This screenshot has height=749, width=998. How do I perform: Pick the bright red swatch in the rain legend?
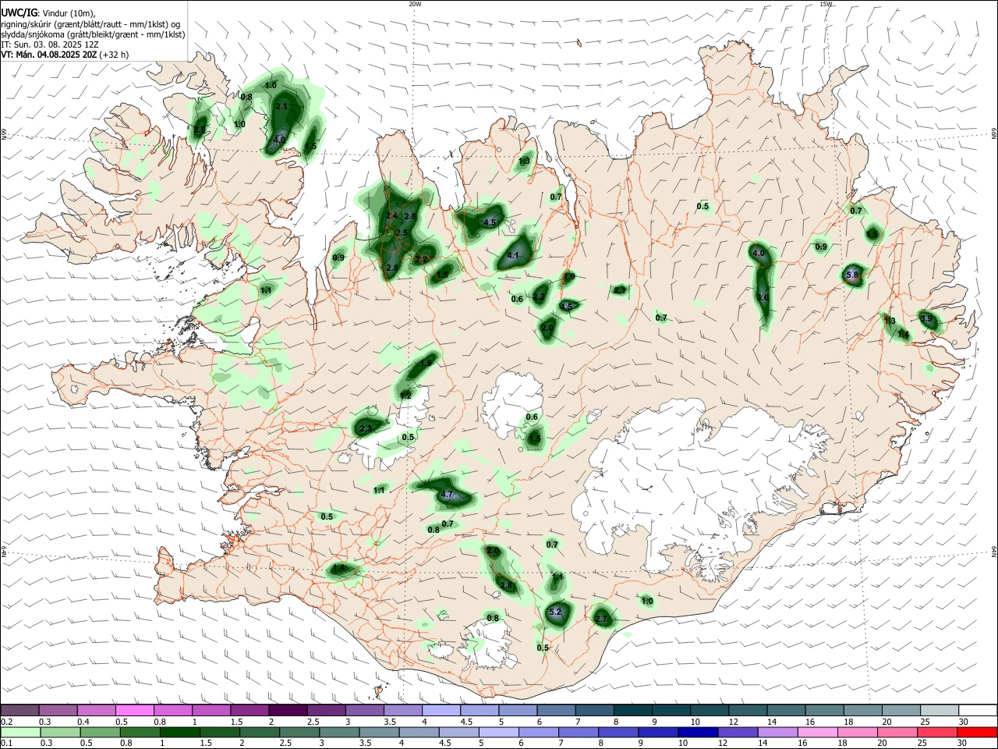[x=978, y=733]
